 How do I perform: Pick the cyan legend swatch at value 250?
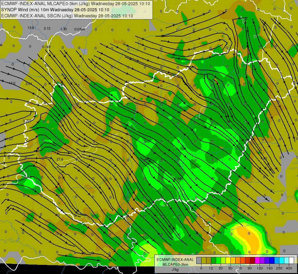282,260
